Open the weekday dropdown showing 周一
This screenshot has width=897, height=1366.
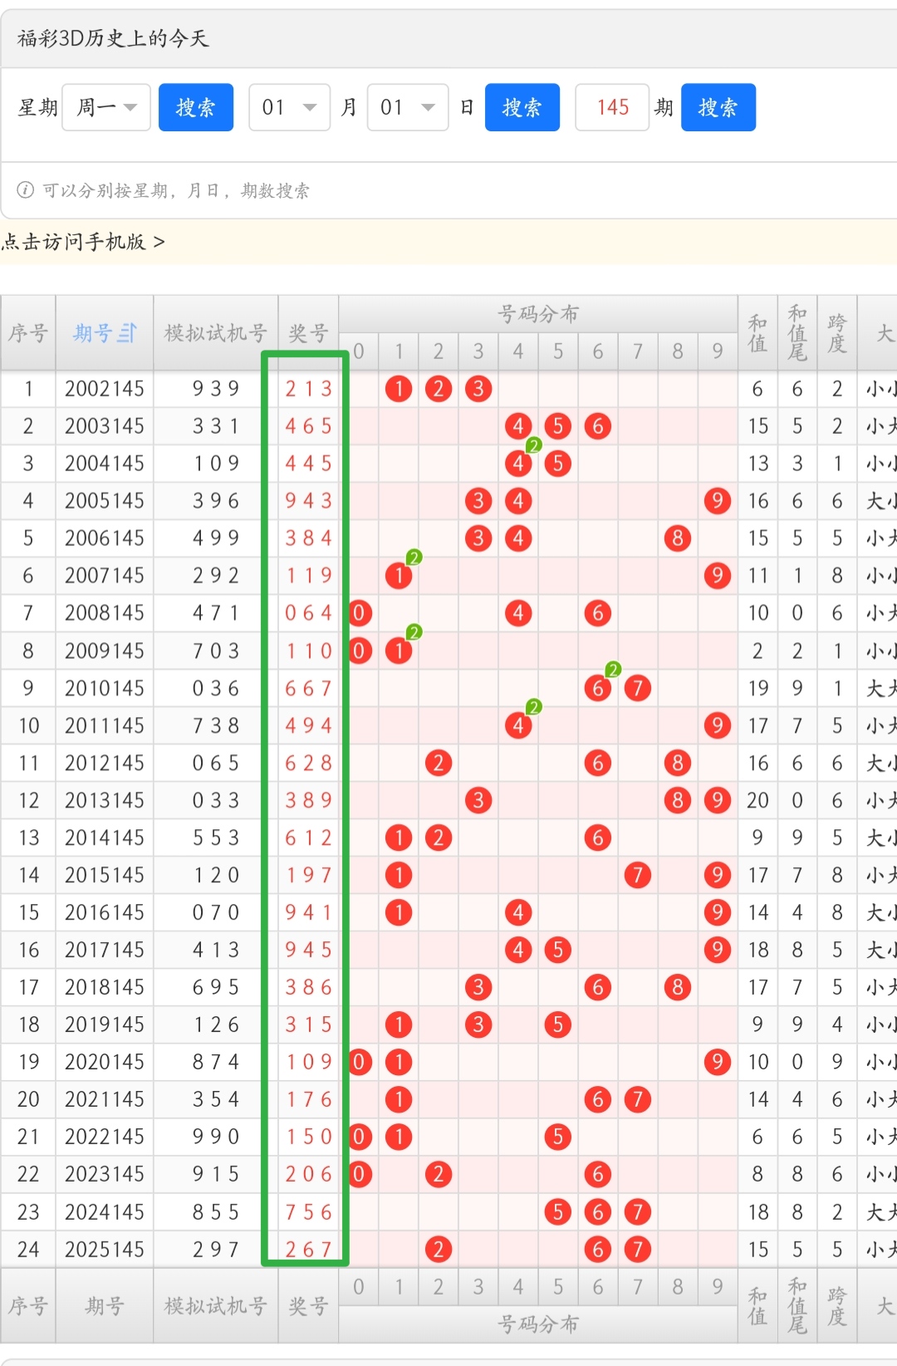(x=106, y=107)
